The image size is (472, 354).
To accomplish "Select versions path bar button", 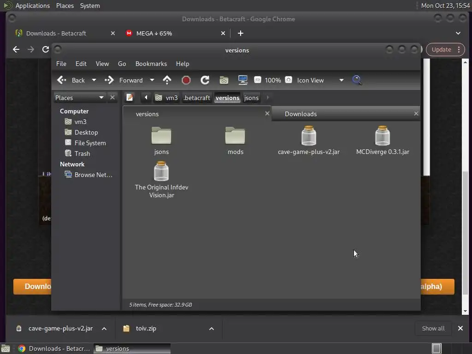I will pos(228,98).
